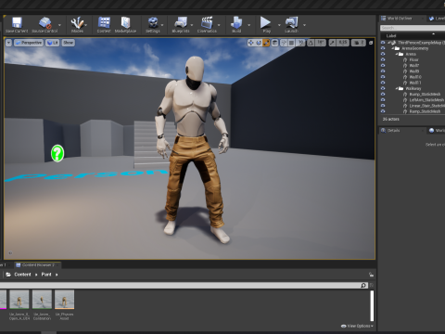Open the grid snap size dropdown
This screenshot has height=334, width=445.
point(300,43)
